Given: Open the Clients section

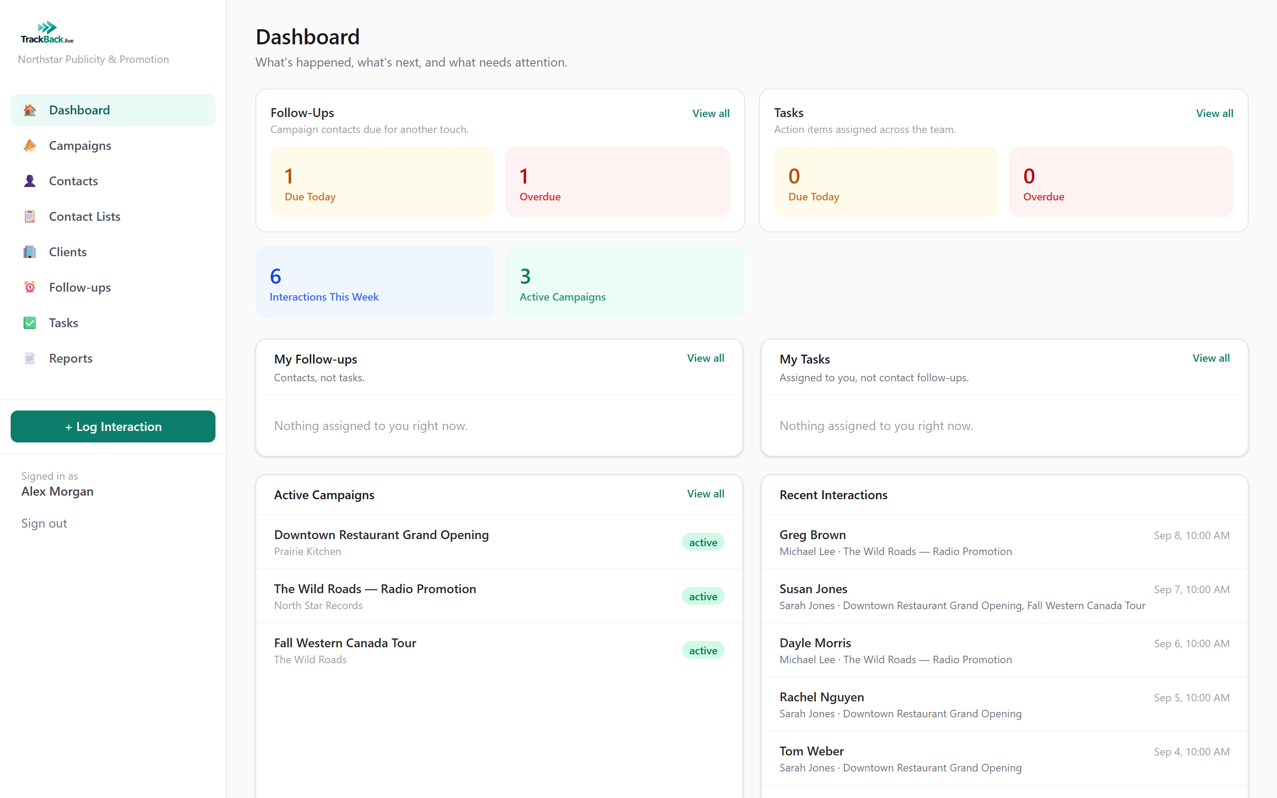Looking at the screenshot, I should click(113, 252).
